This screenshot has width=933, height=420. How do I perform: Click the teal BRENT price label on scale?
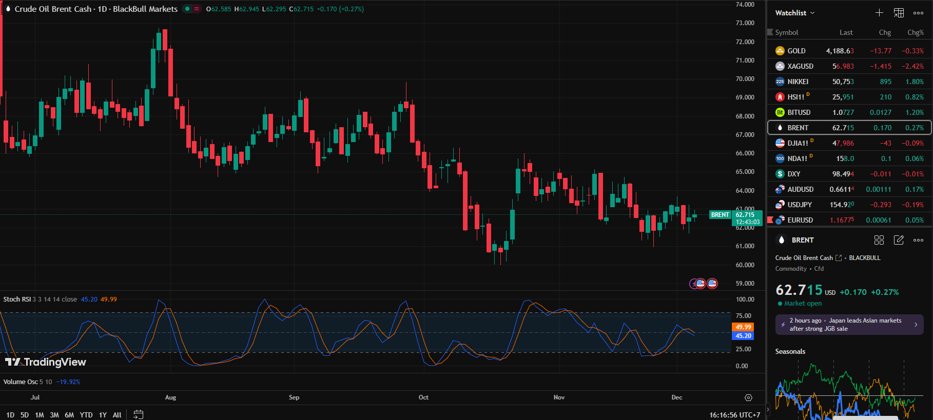[720, 215]
